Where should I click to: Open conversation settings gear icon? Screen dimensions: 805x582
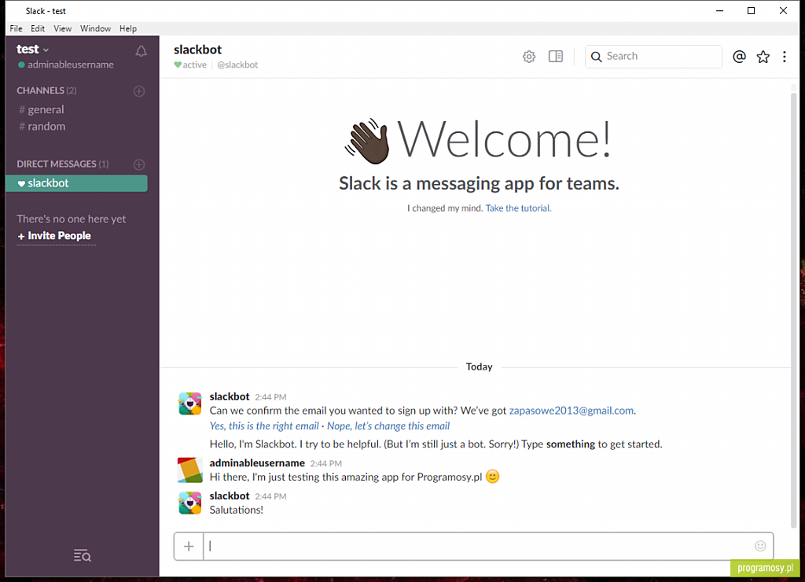[529, 57]
